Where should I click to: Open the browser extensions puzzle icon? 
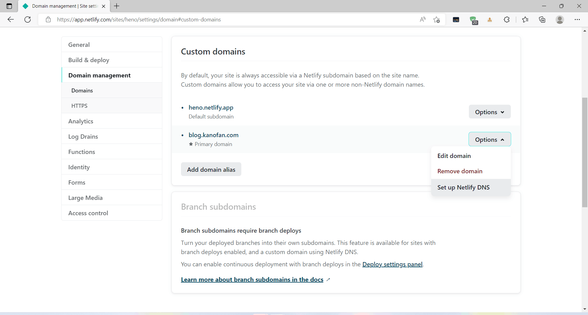[507, 19]
